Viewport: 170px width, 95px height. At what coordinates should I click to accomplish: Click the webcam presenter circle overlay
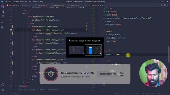point(153,73)
